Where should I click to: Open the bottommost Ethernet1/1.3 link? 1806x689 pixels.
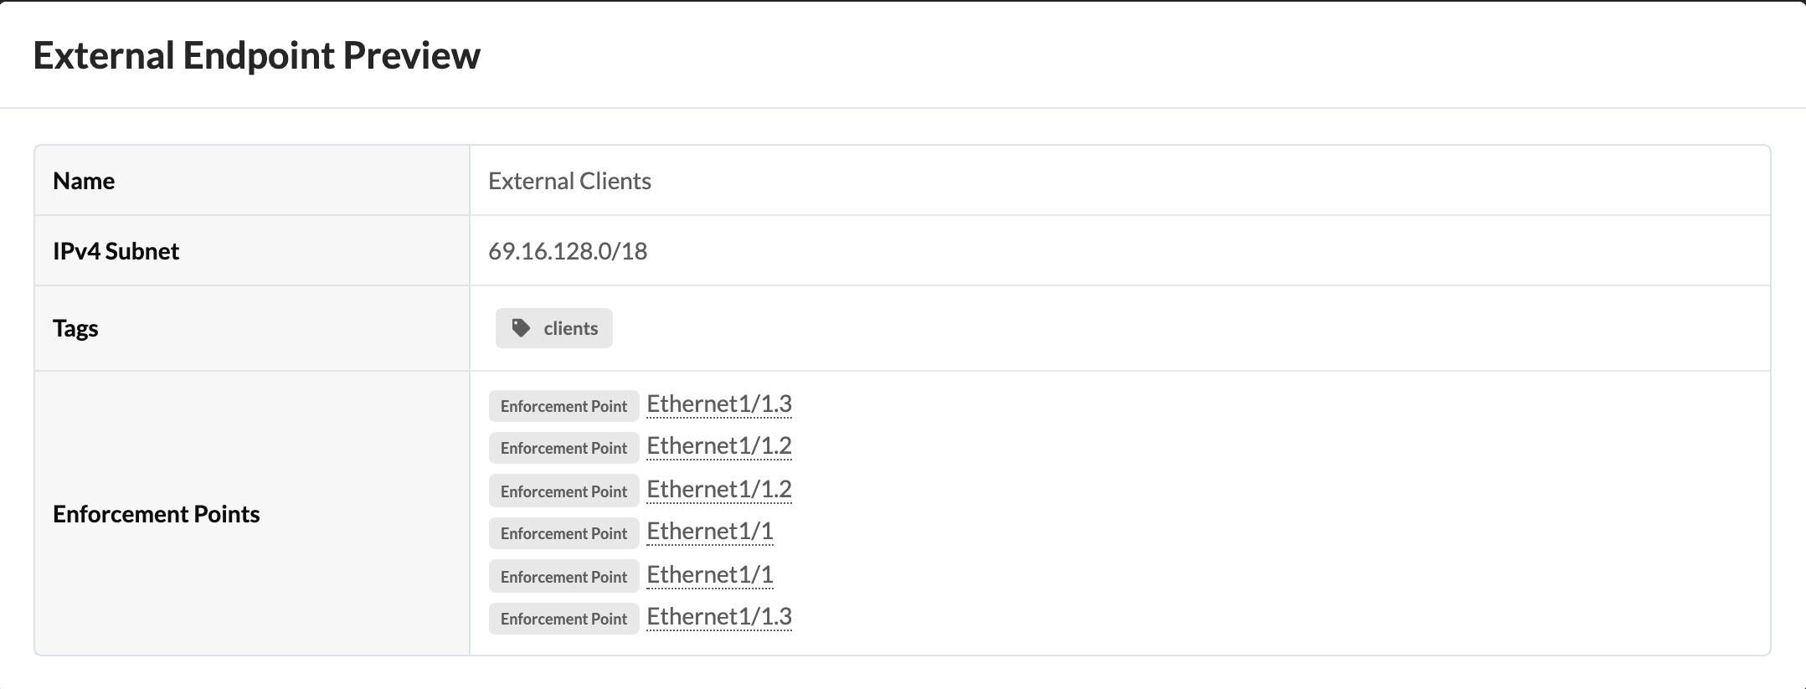718,617
